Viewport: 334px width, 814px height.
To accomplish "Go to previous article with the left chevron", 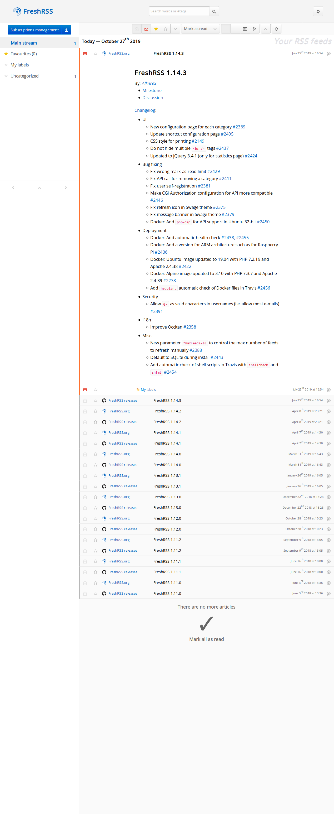I will pyautogui.click(x=13, y=188).
